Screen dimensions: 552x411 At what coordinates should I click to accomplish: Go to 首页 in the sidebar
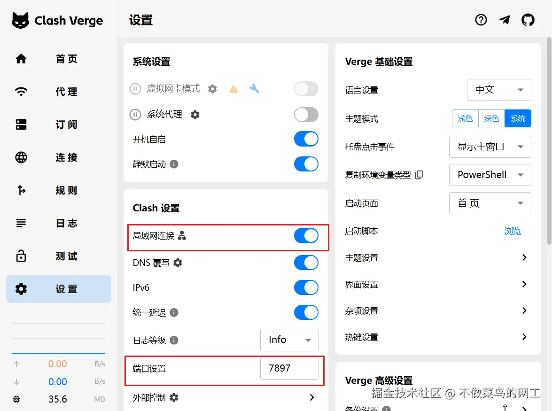tap(59, 59)
